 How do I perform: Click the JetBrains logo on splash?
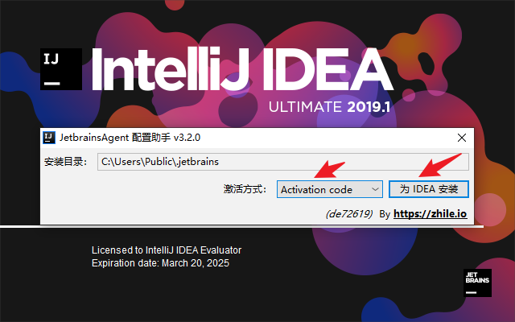477,283
